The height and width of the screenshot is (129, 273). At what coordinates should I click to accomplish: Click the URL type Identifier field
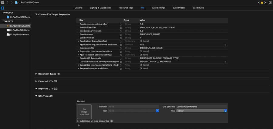point(133,107)
